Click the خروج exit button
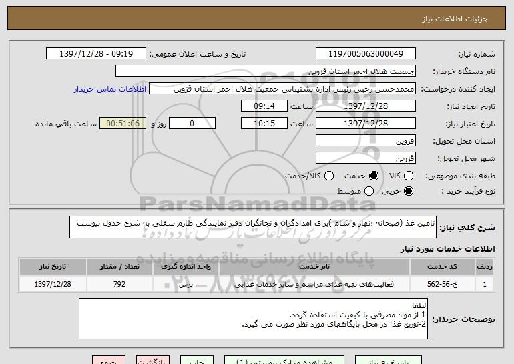This screenshot has height=364, width=514. pos(109,360)
